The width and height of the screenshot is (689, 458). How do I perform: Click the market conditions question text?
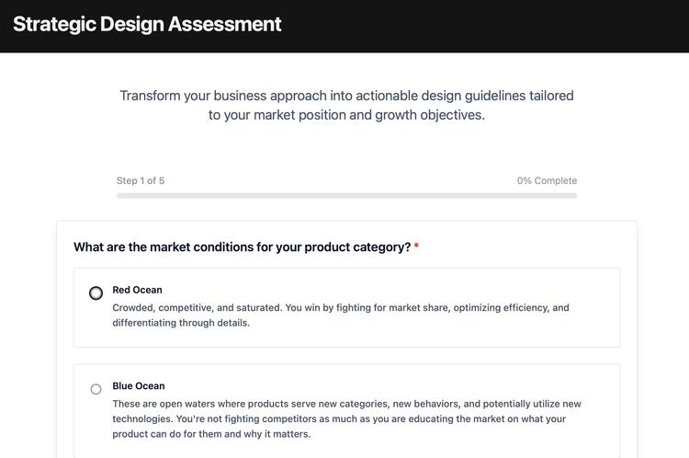242,247
